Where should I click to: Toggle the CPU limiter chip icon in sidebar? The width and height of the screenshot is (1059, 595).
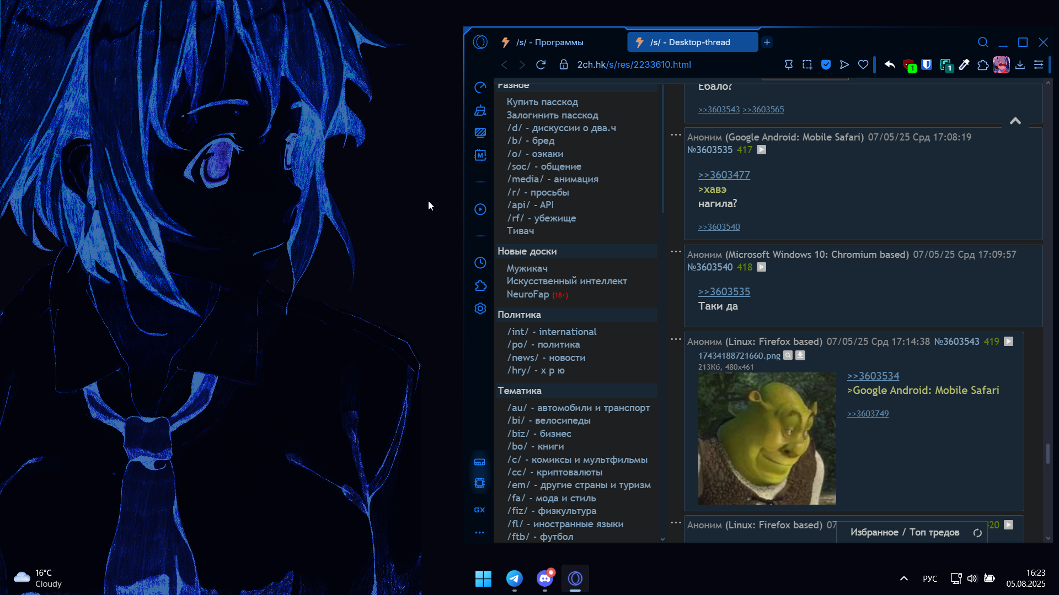coord(480,483)
